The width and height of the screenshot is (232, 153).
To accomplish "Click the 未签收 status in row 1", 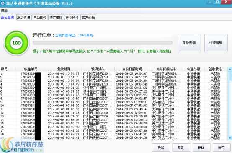I will tap(215, 73).
